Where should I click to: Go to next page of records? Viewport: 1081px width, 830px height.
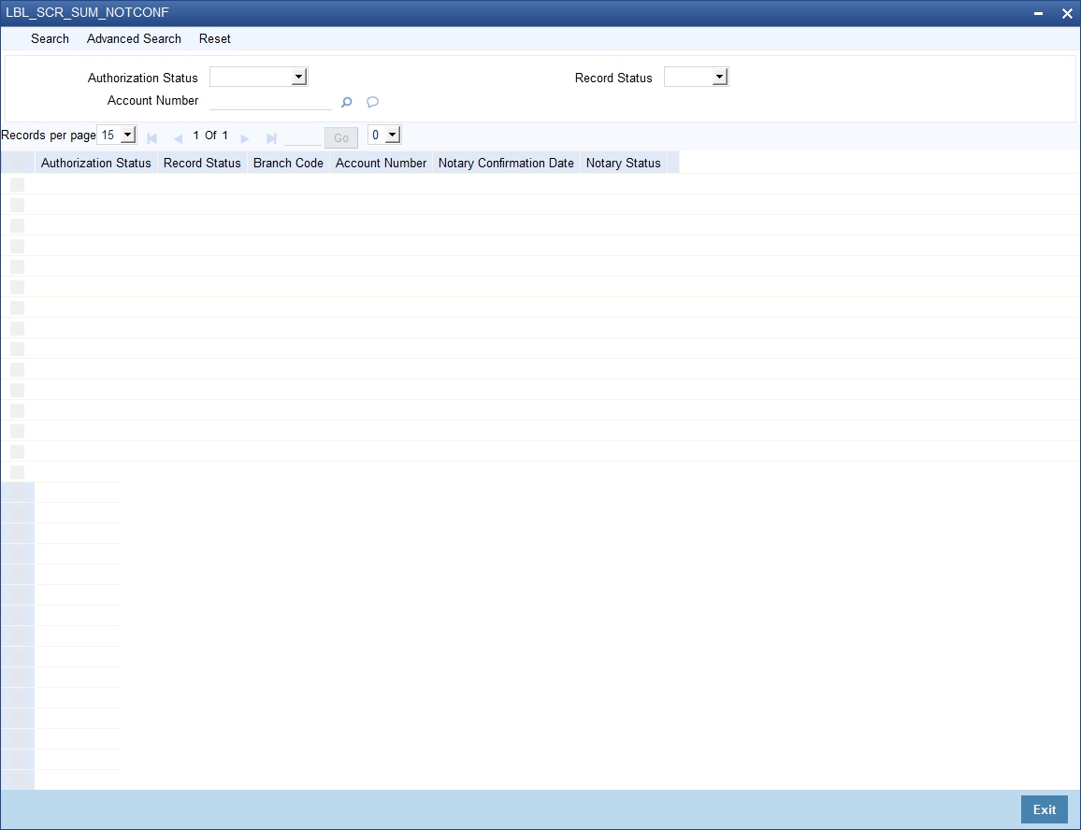tap(245, 138)
